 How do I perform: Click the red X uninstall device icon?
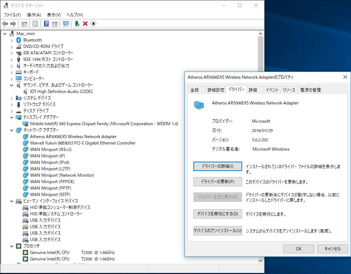tap(85, 24)
